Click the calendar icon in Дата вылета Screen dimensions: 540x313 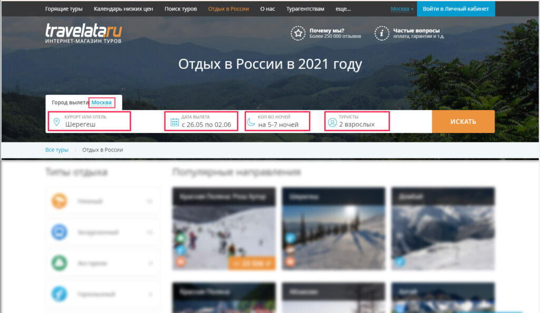pos(175,122)
